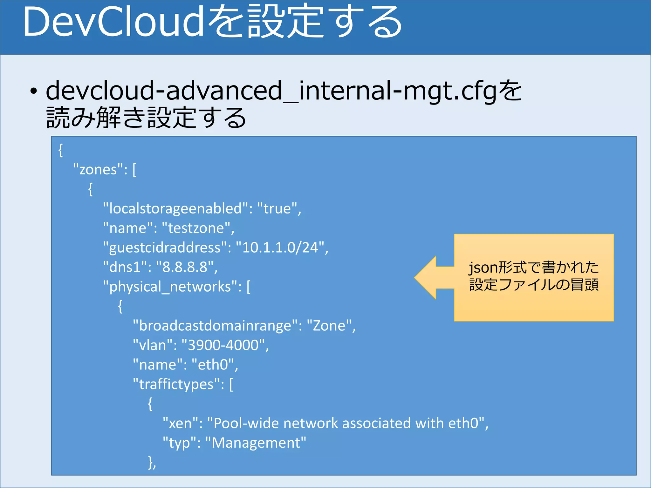Screen dimensions: 651x488
Task: Click the "zones": [ line
Action: point(105,169)
